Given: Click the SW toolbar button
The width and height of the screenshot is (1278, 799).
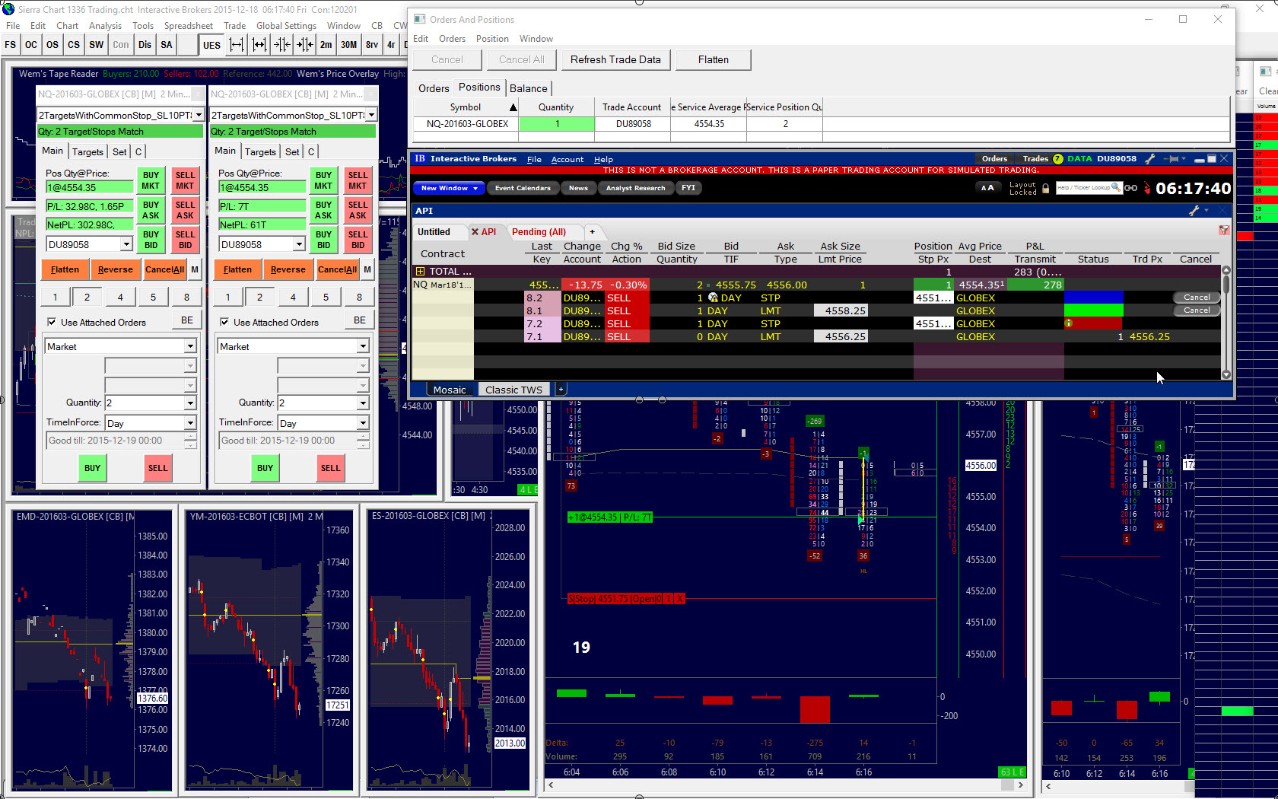Looking at the screenshot, I should click(97, 45).
